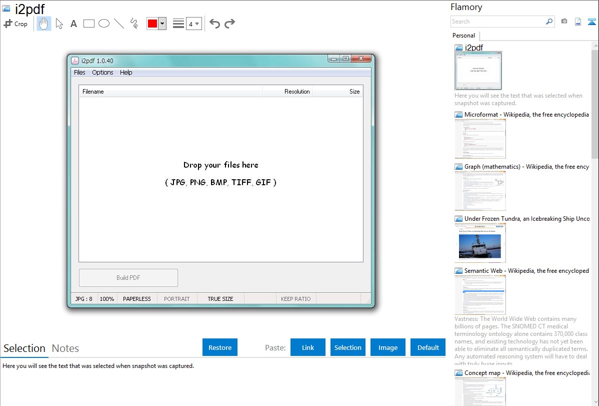The width and height of the screenshot is (599, 406).
Task: Click the Size column header in i2pdf
Action: click(337, 92)
